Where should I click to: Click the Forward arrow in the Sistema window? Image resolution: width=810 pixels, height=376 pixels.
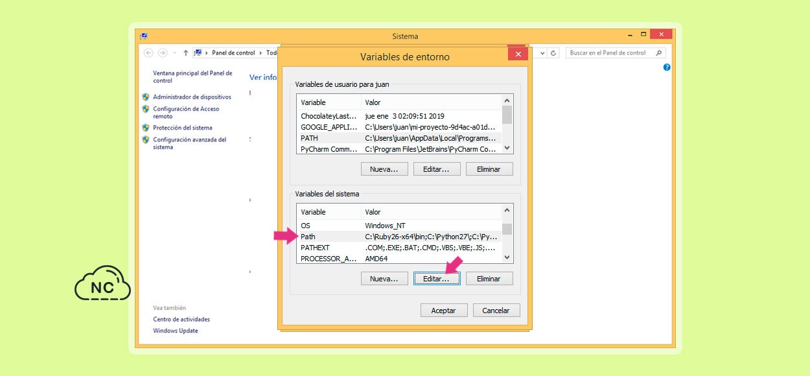pos(163,53)
